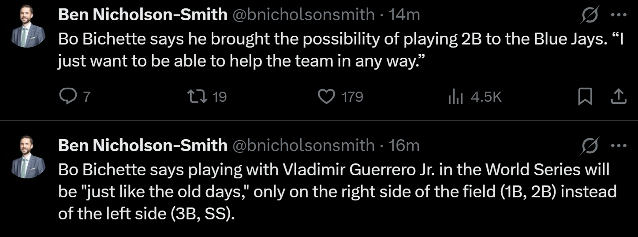Click author name on the second tweet
This screenshot has width=638, height=237.
point(143,145)
